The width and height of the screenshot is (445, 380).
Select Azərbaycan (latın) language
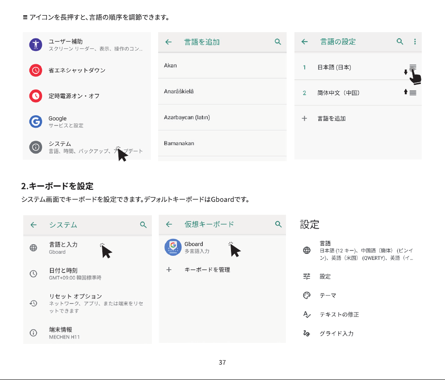click(x=222, y=117)
